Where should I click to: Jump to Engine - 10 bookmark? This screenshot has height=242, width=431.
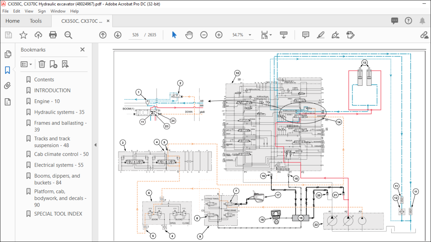pyautogui.click(x=47, y=101)
